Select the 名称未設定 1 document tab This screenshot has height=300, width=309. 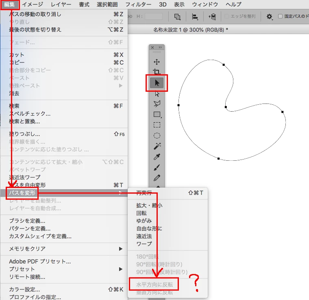point(191,30)
